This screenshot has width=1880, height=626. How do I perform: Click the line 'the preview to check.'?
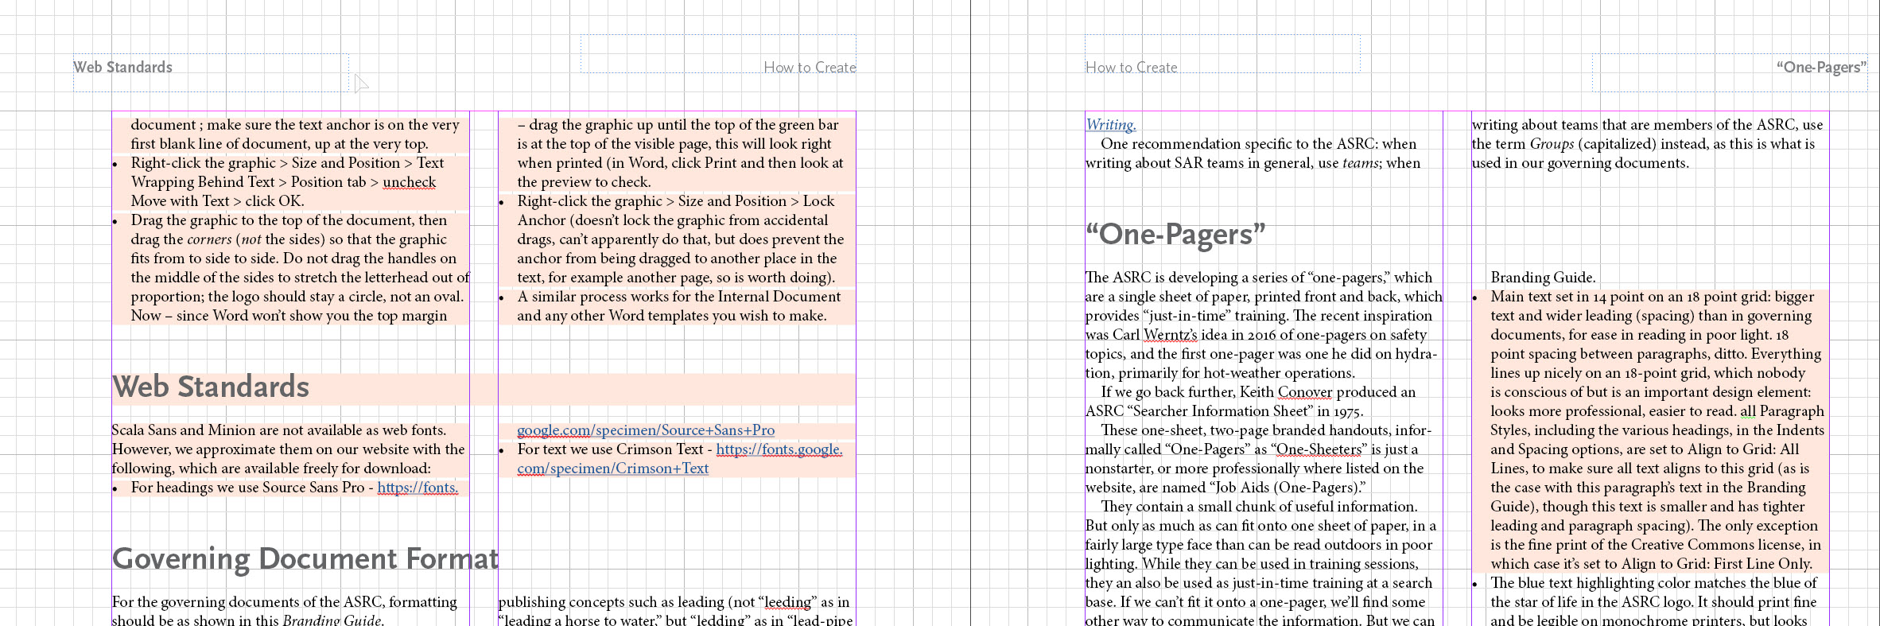[584, 182]
